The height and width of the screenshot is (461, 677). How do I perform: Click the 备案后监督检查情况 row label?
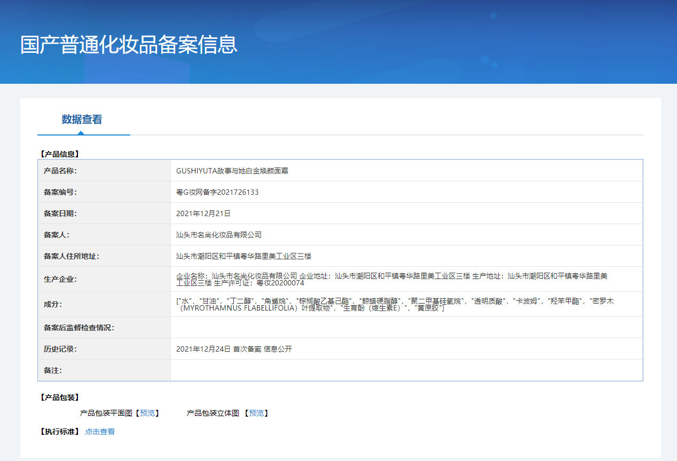pos(79,328)
